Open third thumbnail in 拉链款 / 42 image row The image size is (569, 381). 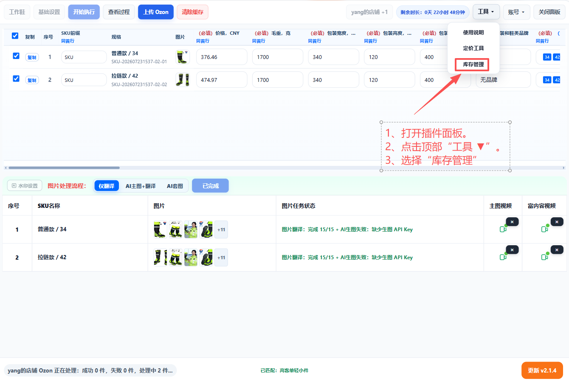tap(191, 258)
